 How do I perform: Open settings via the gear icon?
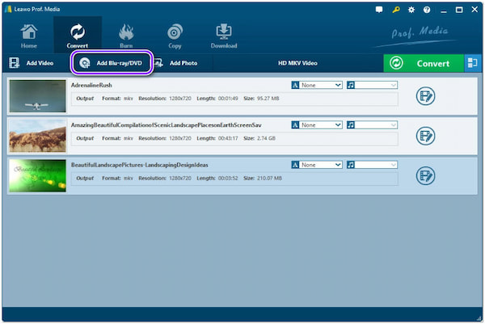pyautogui.click(x=411, y=9)
